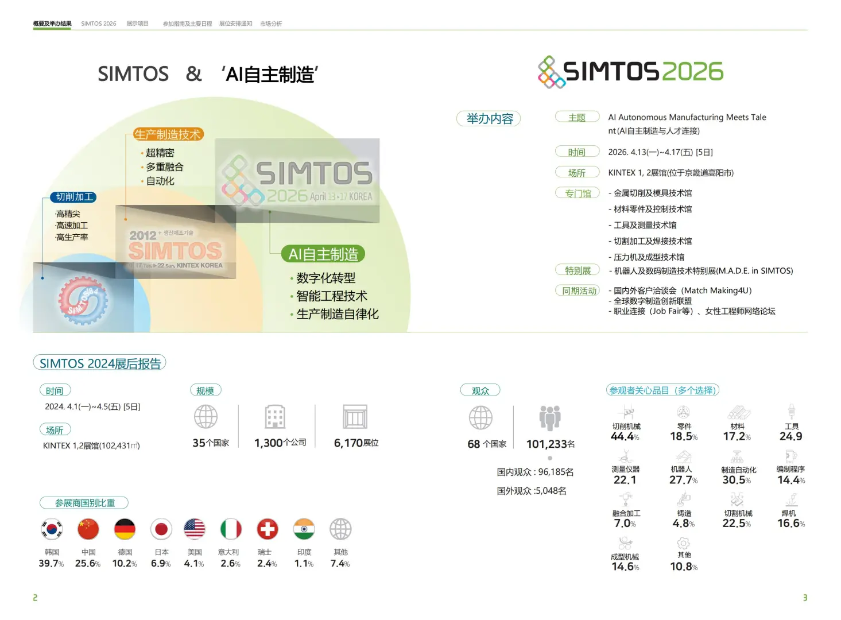Image resolution: width=841 pixels, height=620 pixels.
Task: Click the China flag showing 25.6%
Action: (88, 529)
